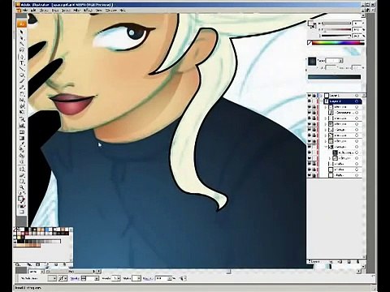Click the gradient Angle input field

click(331, 67)
